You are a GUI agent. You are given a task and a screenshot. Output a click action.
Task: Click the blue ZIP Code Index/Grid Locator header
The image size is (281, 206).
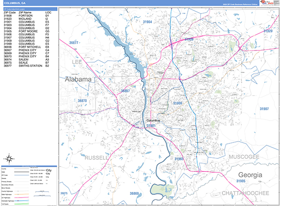coord(30,9)
